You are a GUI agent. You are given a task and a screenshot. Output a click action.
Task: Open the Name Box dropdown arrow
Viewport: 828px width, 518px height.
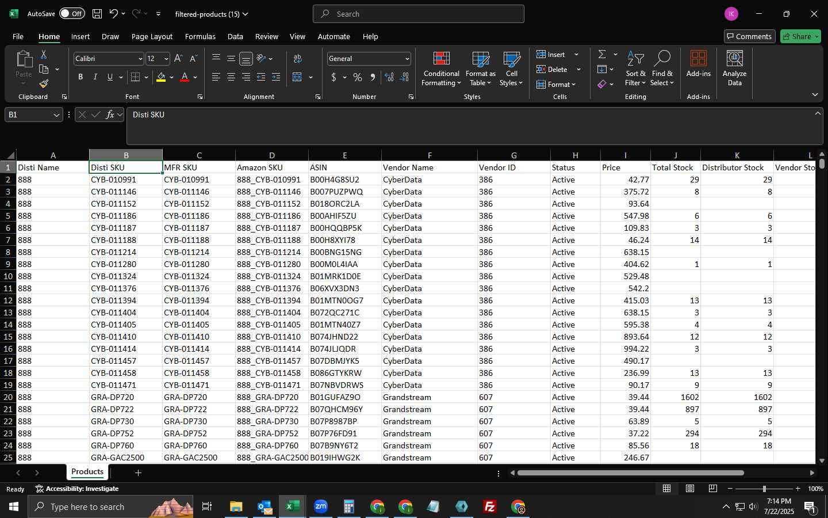(56, 115)
